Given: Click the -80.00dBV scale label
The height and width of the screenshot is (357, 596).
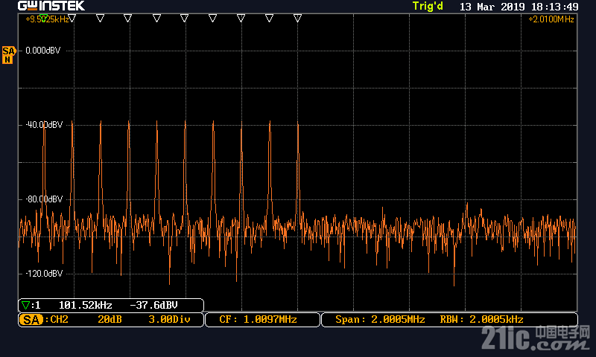Looking at the screenshot, I should 44,199.
